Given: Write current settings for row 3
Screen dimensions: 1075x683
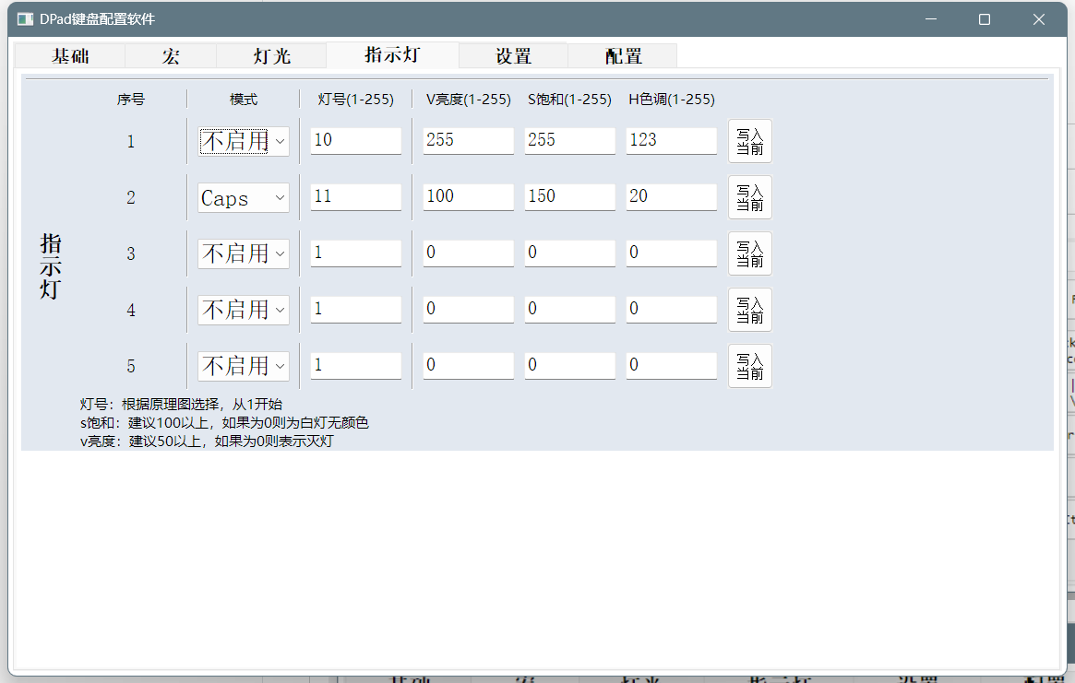Looking at the screenshot, I should [750, 253].
